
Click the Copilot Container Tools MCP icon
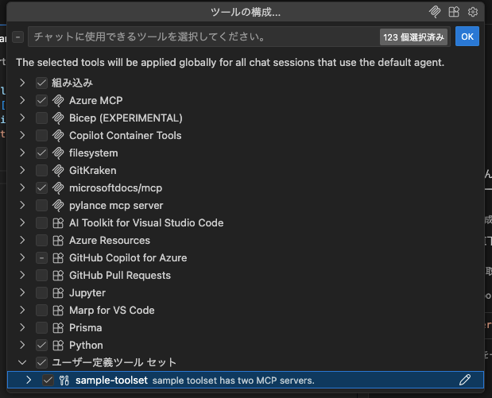pyautogui.click(x=58, y=136)
